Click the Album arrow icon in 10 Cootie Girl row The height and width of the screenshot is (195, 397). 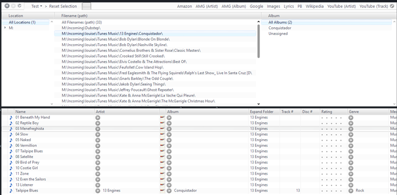point(169,168)
